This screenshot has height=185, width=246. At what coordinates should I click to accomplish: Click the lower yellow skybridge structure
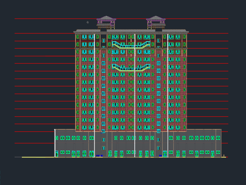(131, 67)
